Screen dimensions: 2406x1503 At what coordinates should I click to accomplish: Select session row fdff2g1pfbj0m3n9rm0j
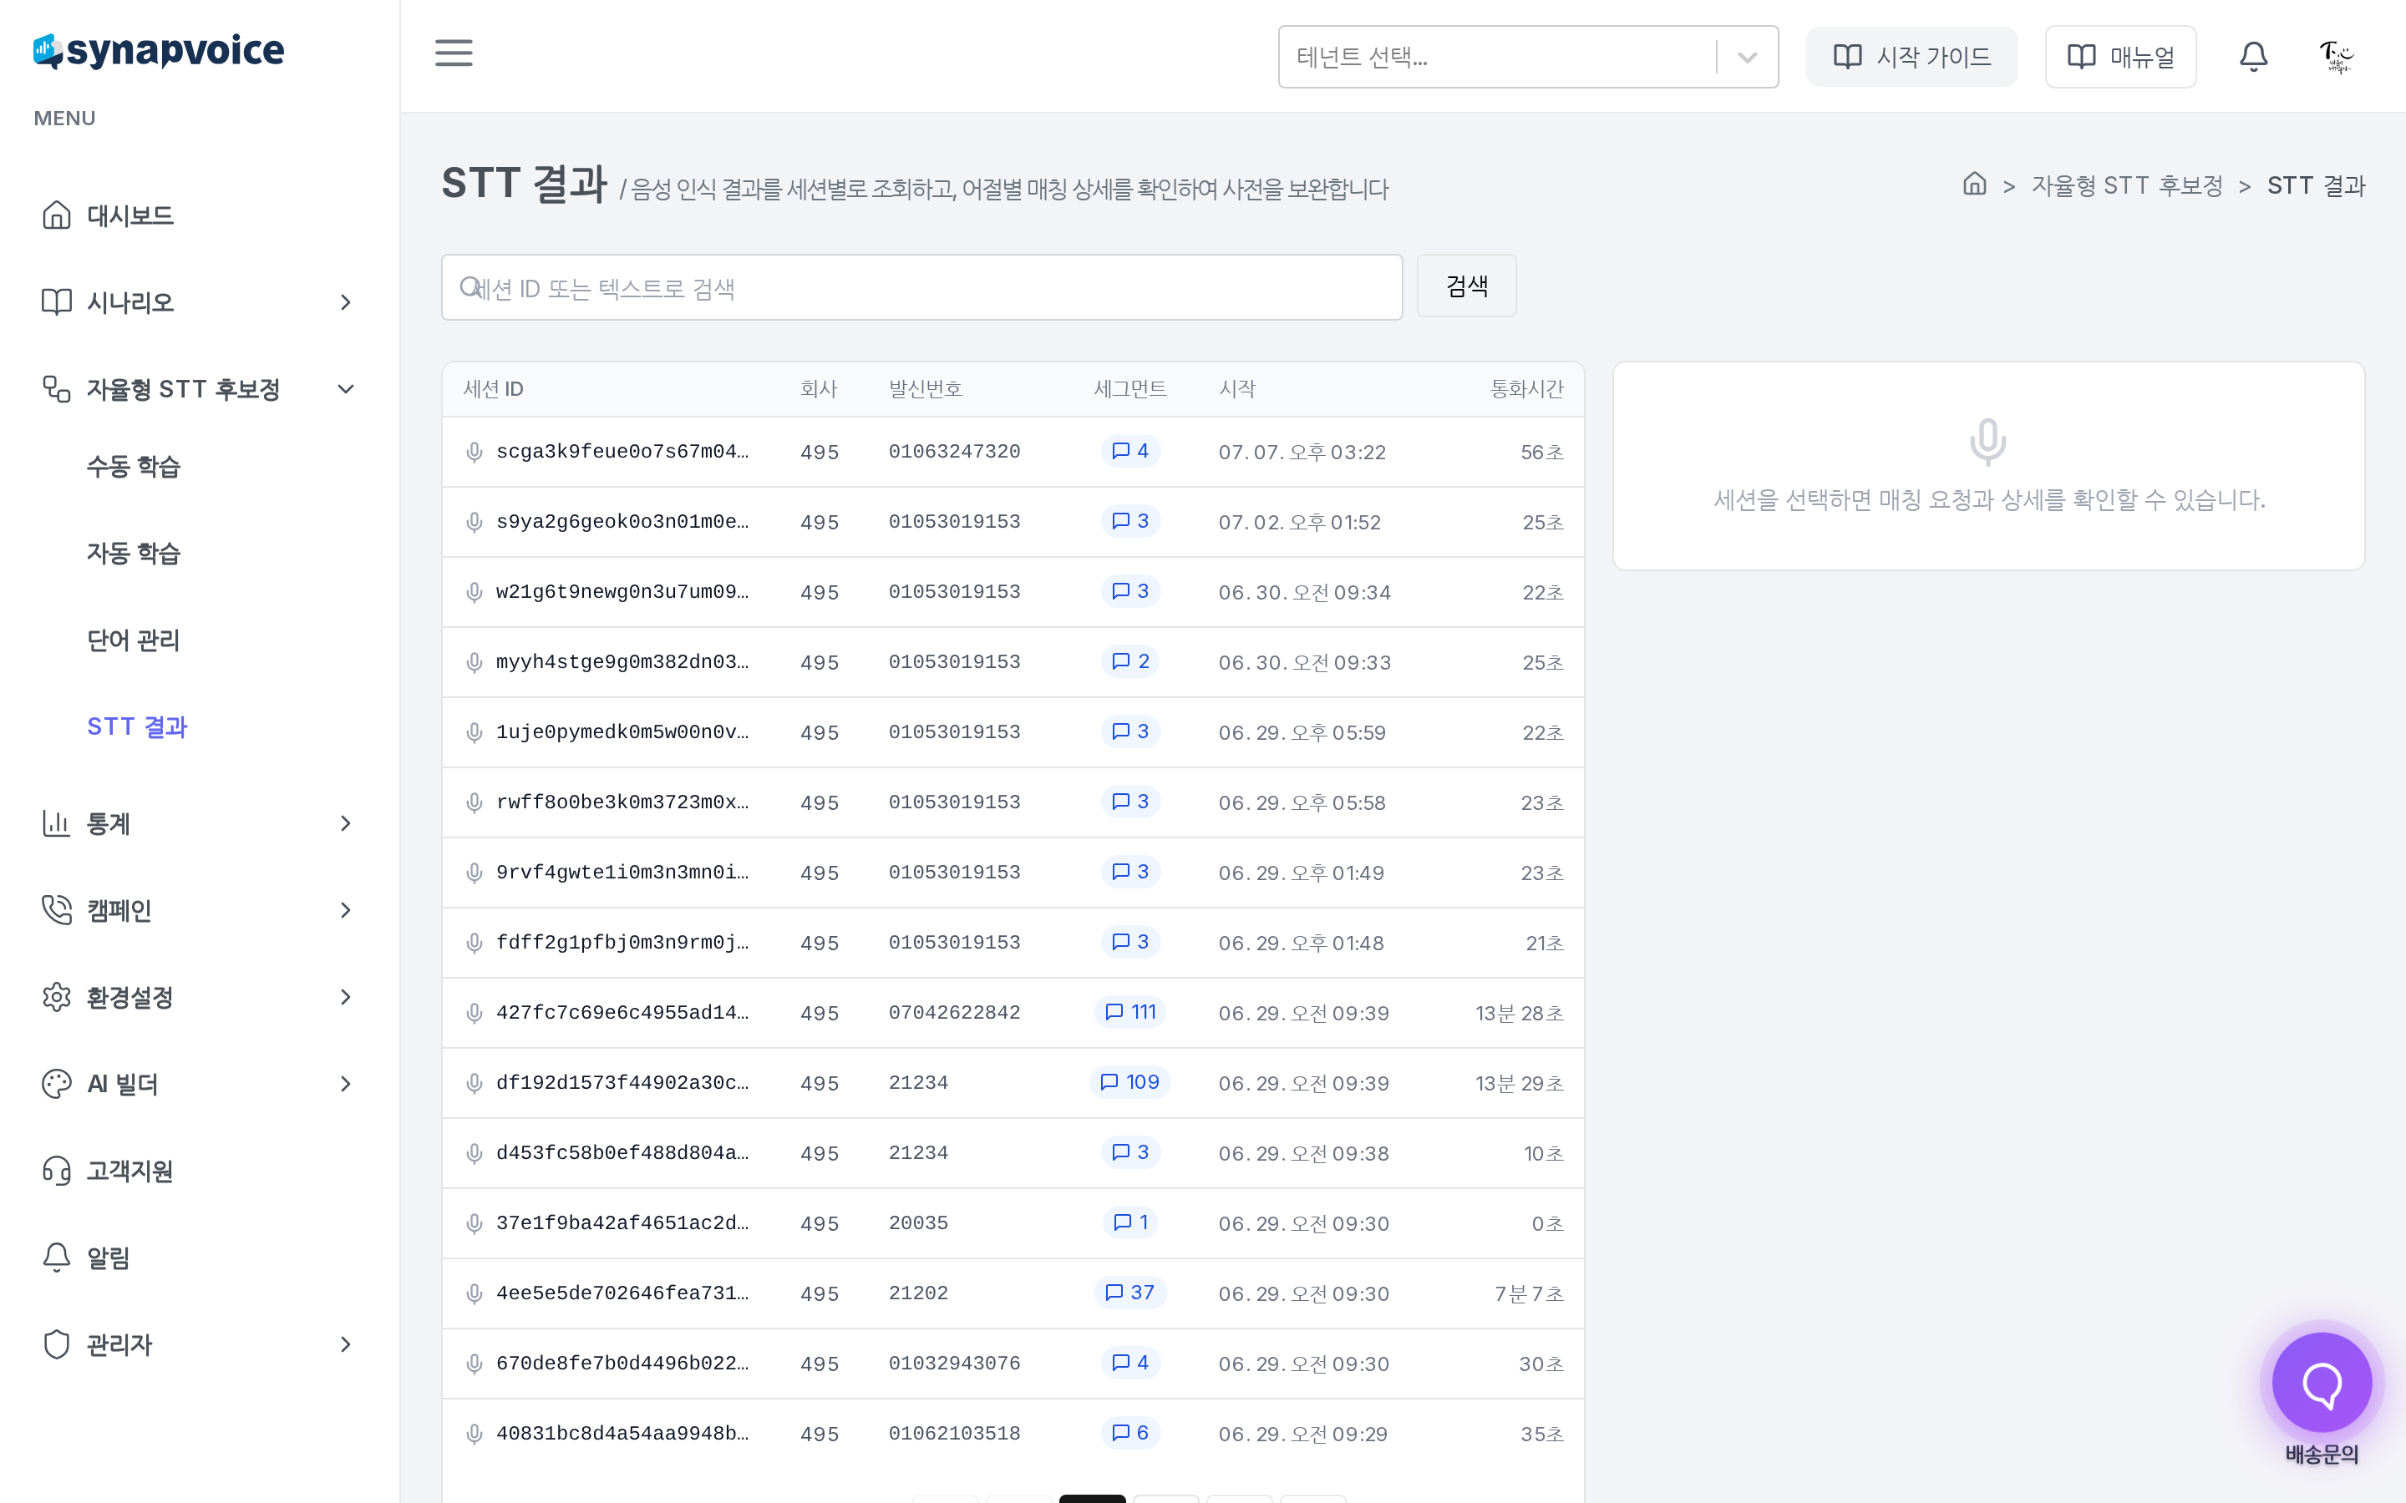tap(1013, 943)
